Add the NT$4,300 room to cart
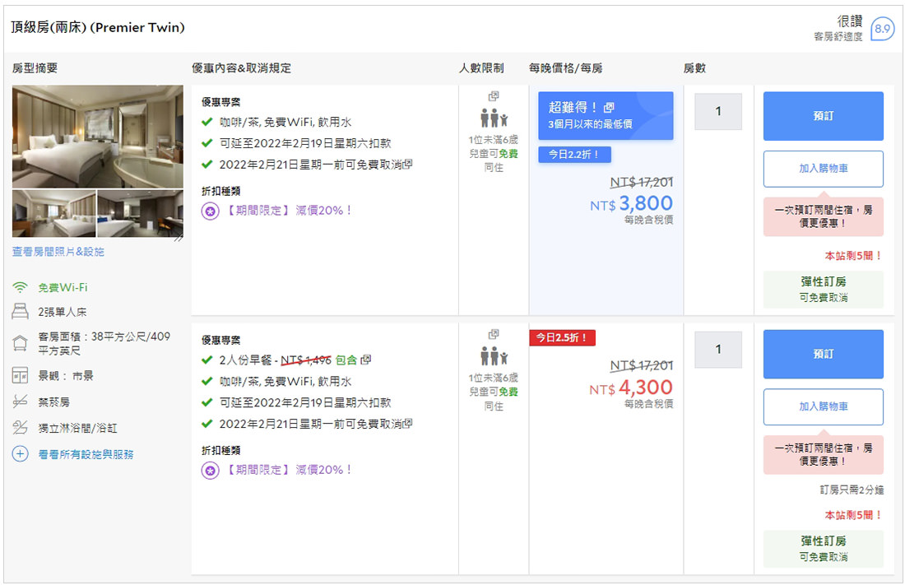Viewport: 905px width, 585px height. click(823, 406)
